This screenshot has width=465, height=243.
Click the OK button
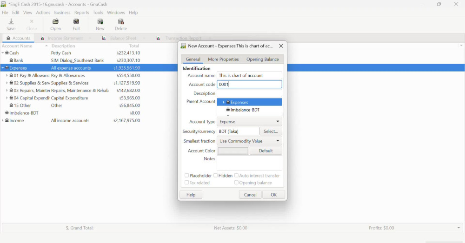pos(273,195)
